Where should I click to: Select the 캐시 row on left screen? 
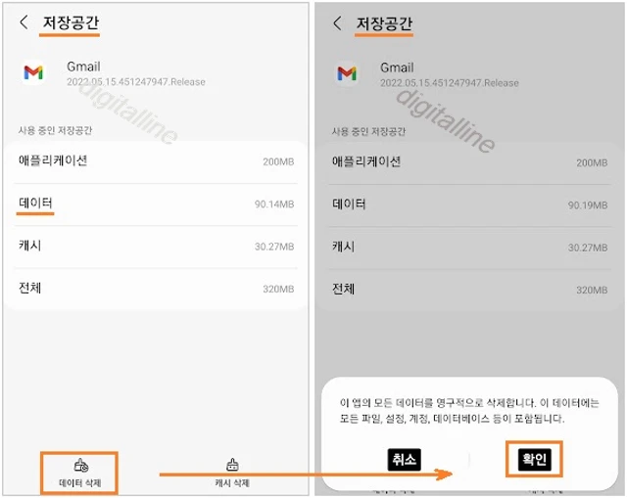tap(156, 247)
